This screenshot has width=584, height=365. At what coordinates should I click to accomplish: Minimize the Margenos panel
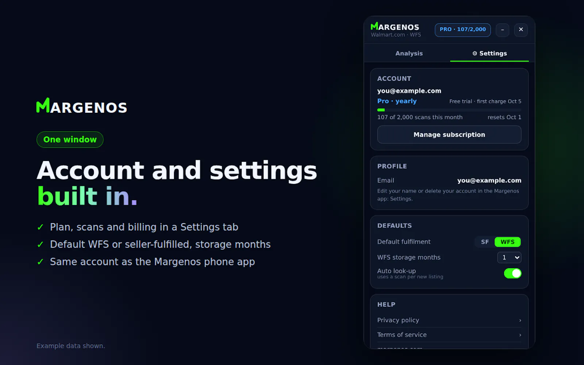tap(502, 30)
